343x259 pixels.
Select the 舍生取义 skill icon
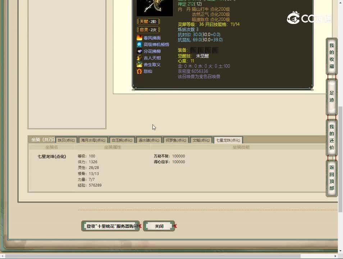click(139, 65)
